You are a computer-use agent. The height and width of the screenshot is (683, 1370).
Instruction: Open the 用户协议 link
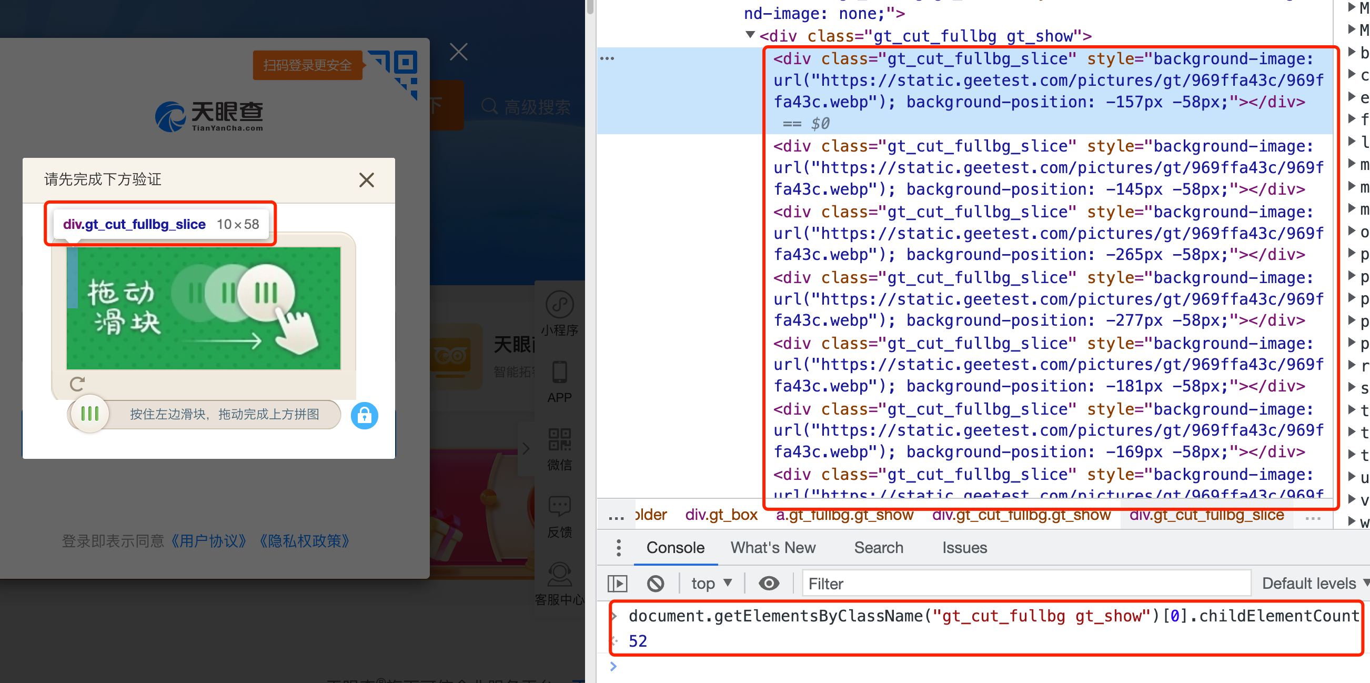click(x=208, y=541)
